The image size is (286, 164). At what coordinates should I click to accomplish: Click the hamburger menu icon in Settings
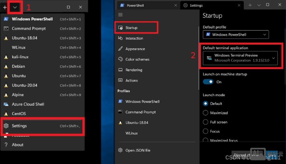121,15
